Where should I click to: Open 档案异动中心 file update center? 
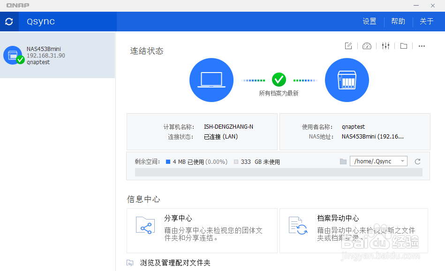coord(354,231)
